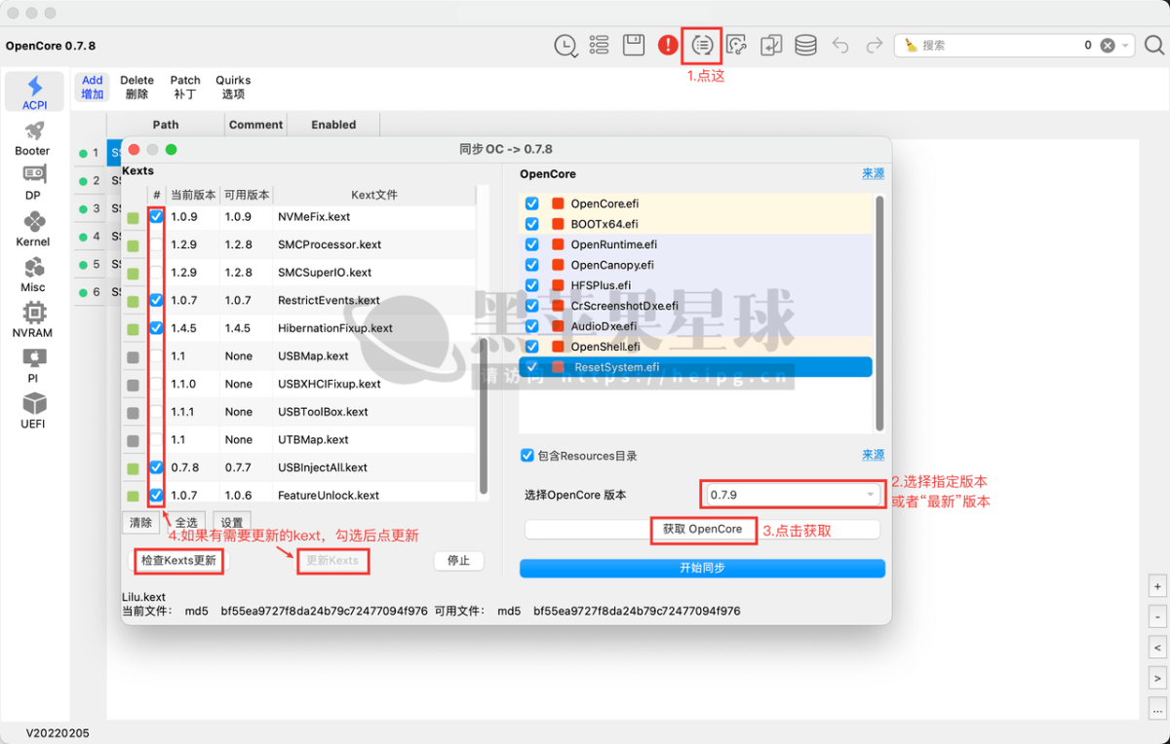Open the Sync OC toolbar icon

701,45
